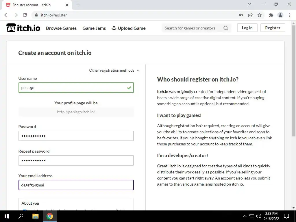Click the Log in button
This screenshot has width=296, height=222.
(x=247, y=28)
